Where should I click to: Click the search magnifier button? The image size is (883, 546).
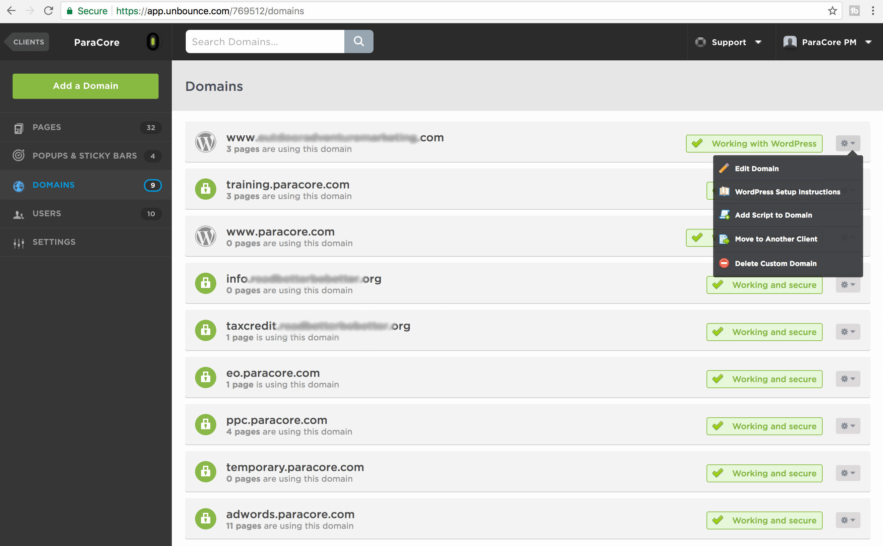(x=359, y=41)
